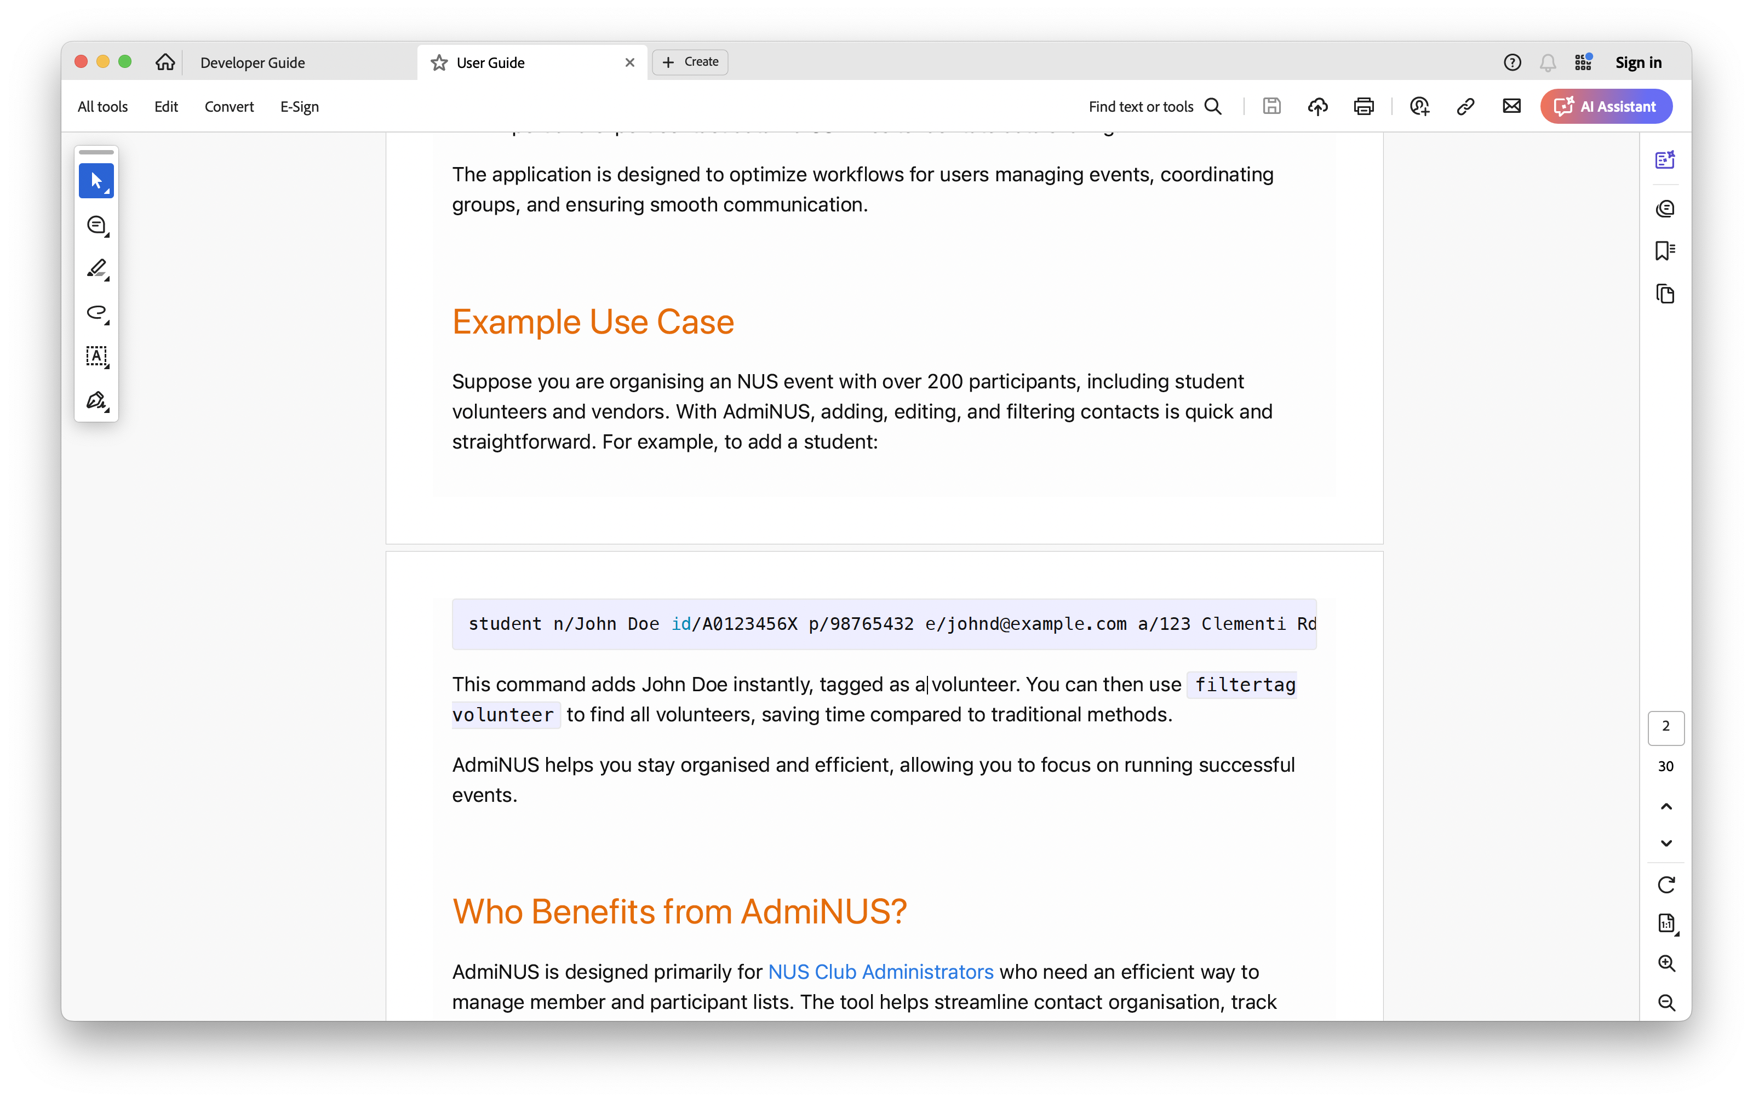Screen dimensions: 1753x1102
Task: Open the page thumbnails panel
Action: click(x=1665, y=294)
